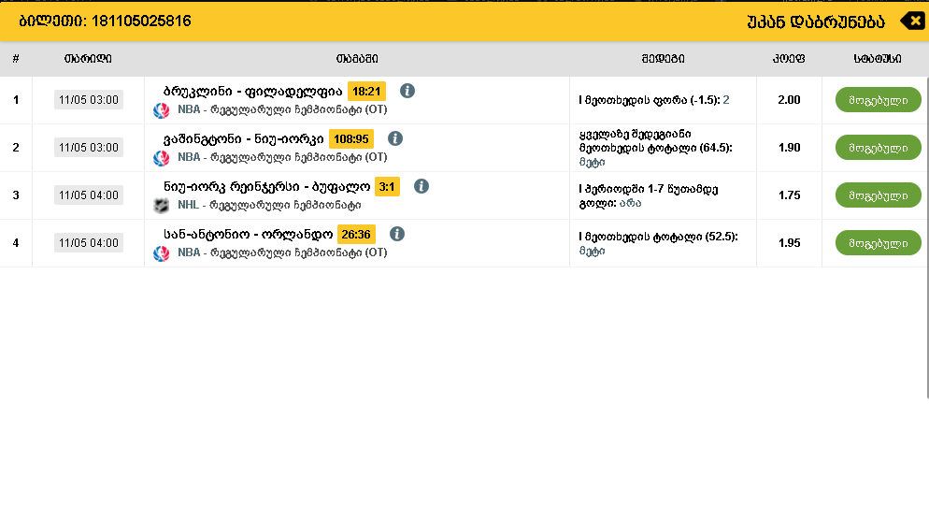Click the 26:36 score badge
This screenshot has height=505, width=929.
pyautogui.click(x=356, y=234)
